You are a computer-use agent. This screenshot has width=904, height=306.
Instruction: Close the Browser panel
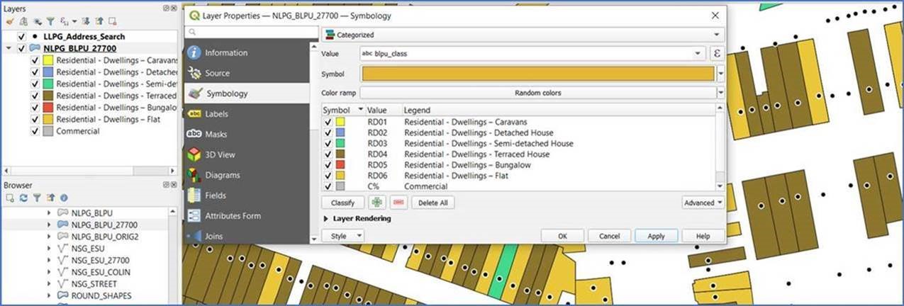(x=173, y=184)
